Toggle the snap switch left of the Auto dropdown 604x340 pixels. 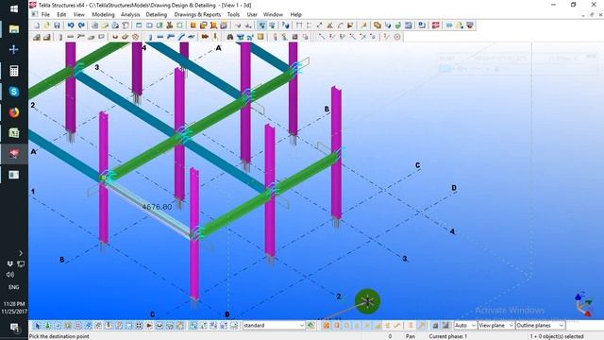click(445, 326)
